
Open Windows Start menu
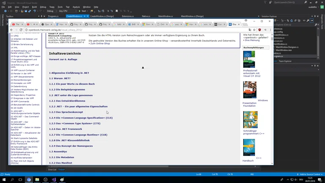coord(4,180)
